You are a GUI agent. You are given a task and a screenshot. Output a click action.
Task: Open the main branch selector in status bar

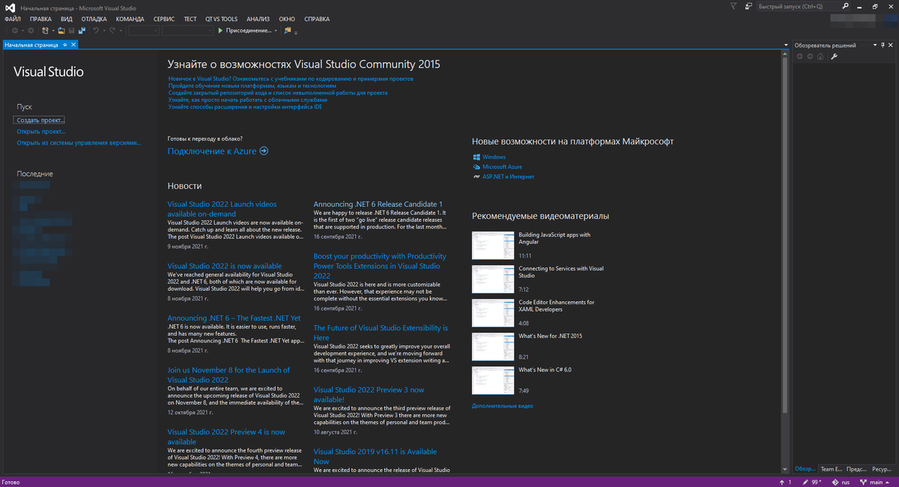(x=874, y=482)
